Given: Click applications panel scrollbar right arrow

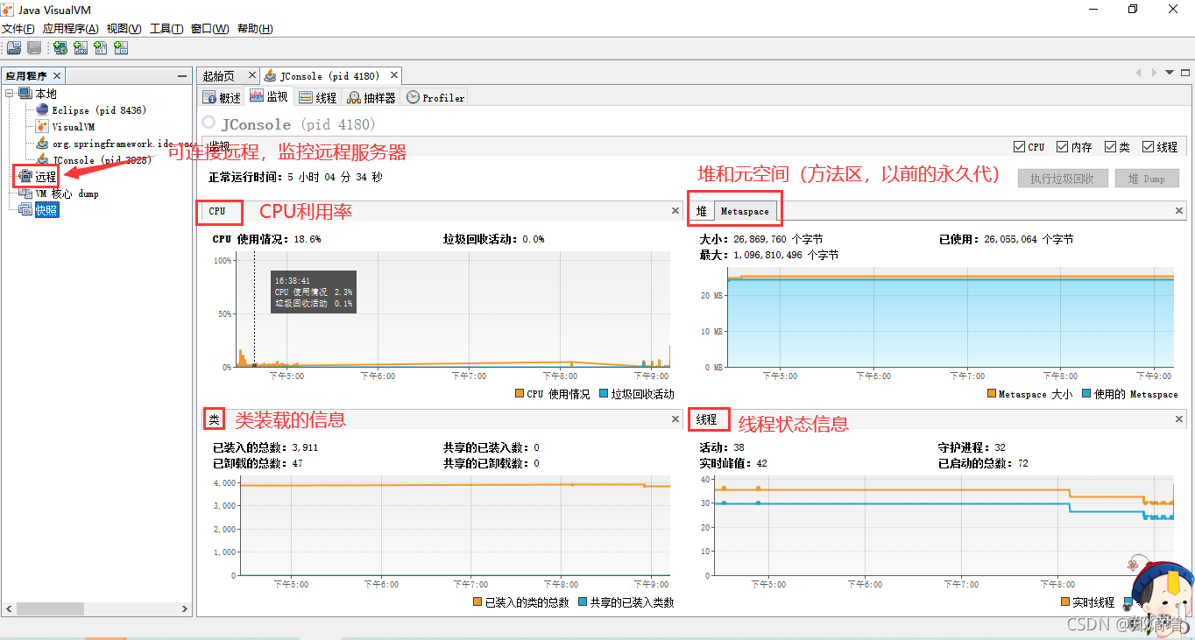Looking at the screenshot, I should click(x=183, y=608).
